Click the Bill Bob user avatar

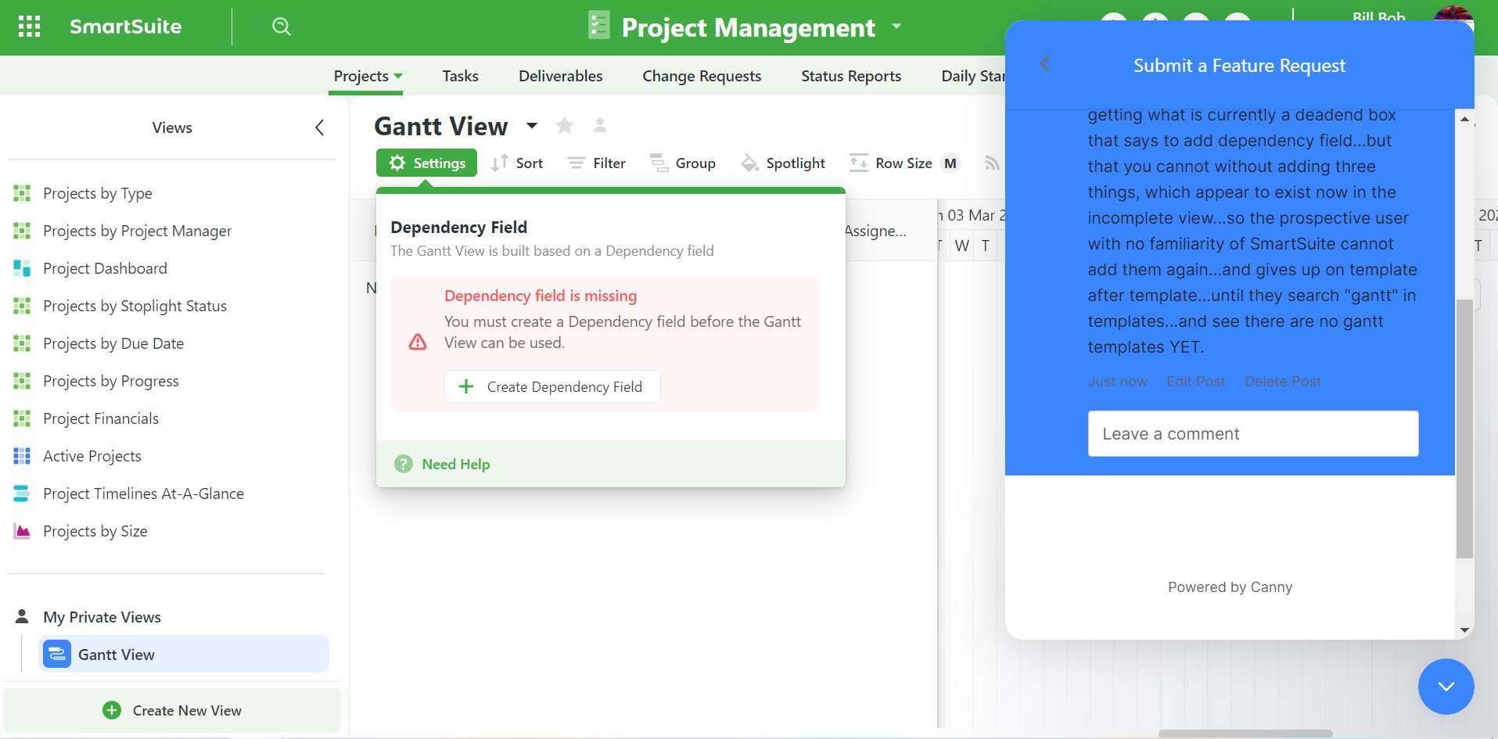click(x=1453, y=13)
